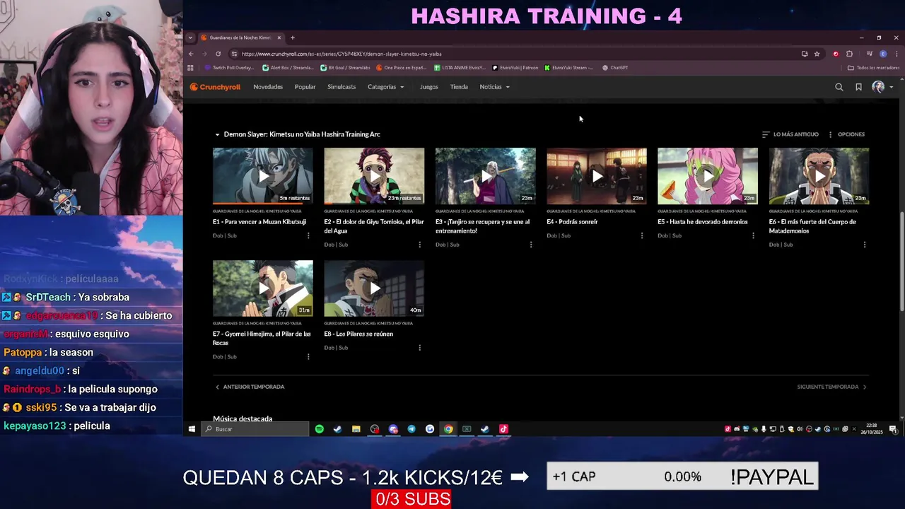Open the ChatGPT bookmark

pos(615,68)
